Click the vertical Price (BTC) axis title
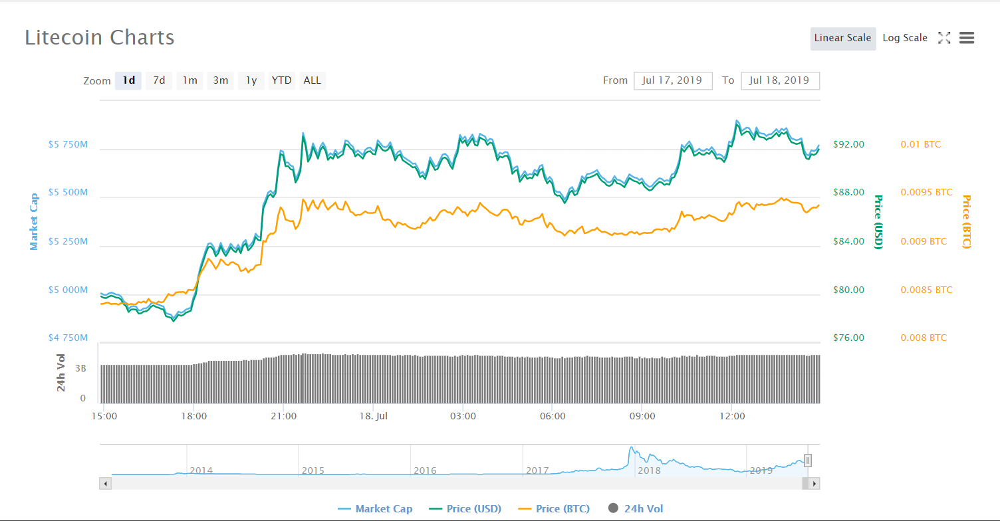1000x521 pixels. click(966, 222)
